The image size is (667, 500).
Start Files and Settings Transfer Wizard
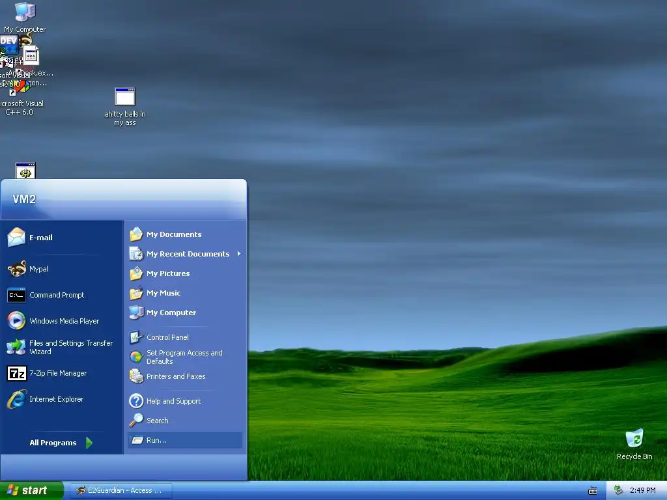62,348
